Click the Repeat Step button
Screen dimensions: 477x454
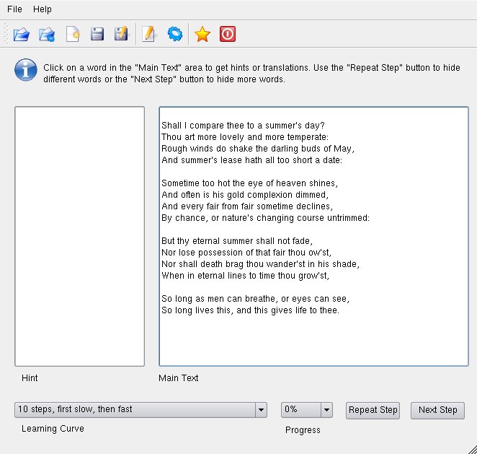coord(373,410)
